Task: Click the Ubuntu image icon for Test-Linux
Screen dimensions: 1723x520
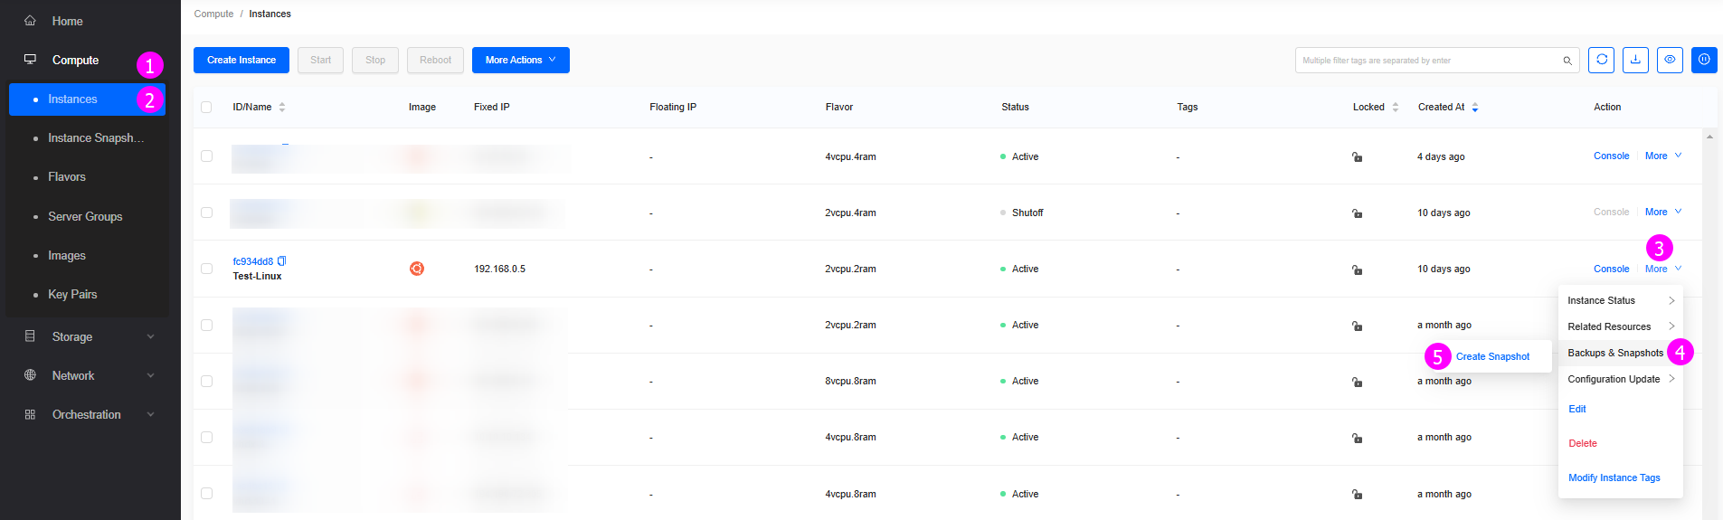Action: [417, 269]
